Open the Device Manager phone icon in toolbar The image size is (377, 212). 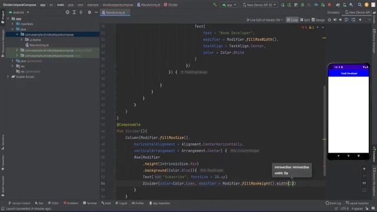pos(345,5)
